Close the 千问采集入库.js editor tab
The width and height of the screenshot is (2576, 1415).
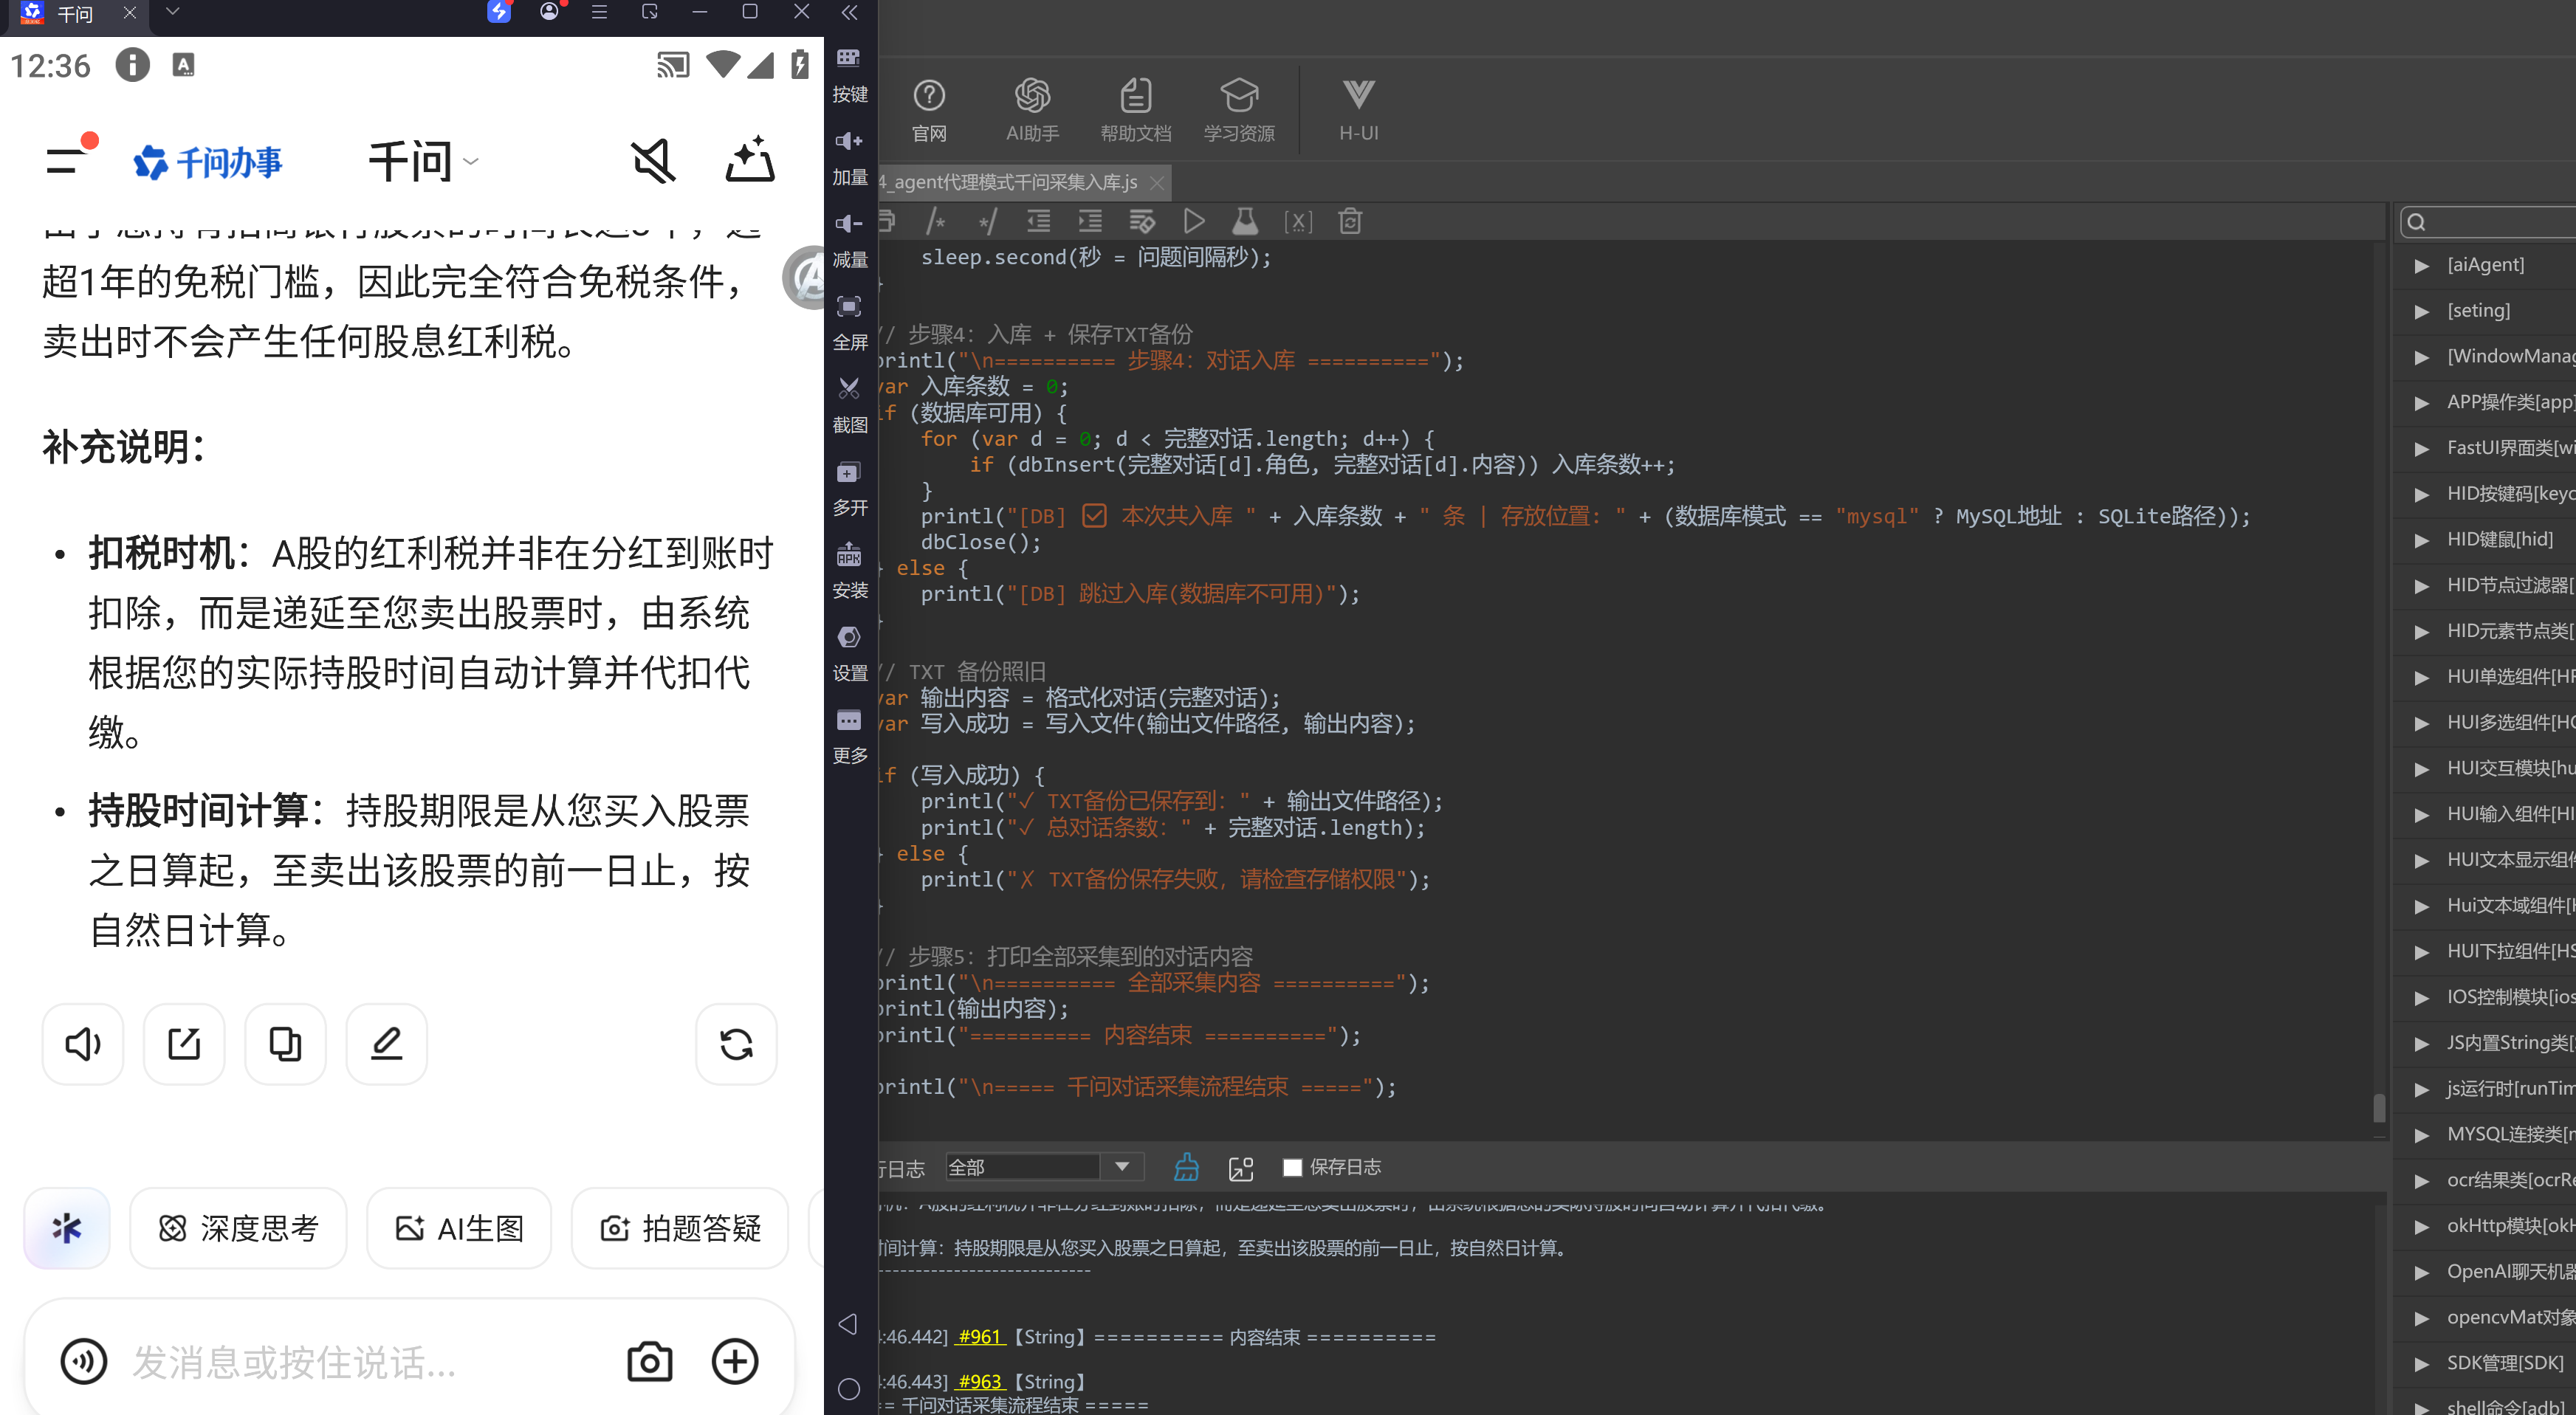[x=1157, y=182]
